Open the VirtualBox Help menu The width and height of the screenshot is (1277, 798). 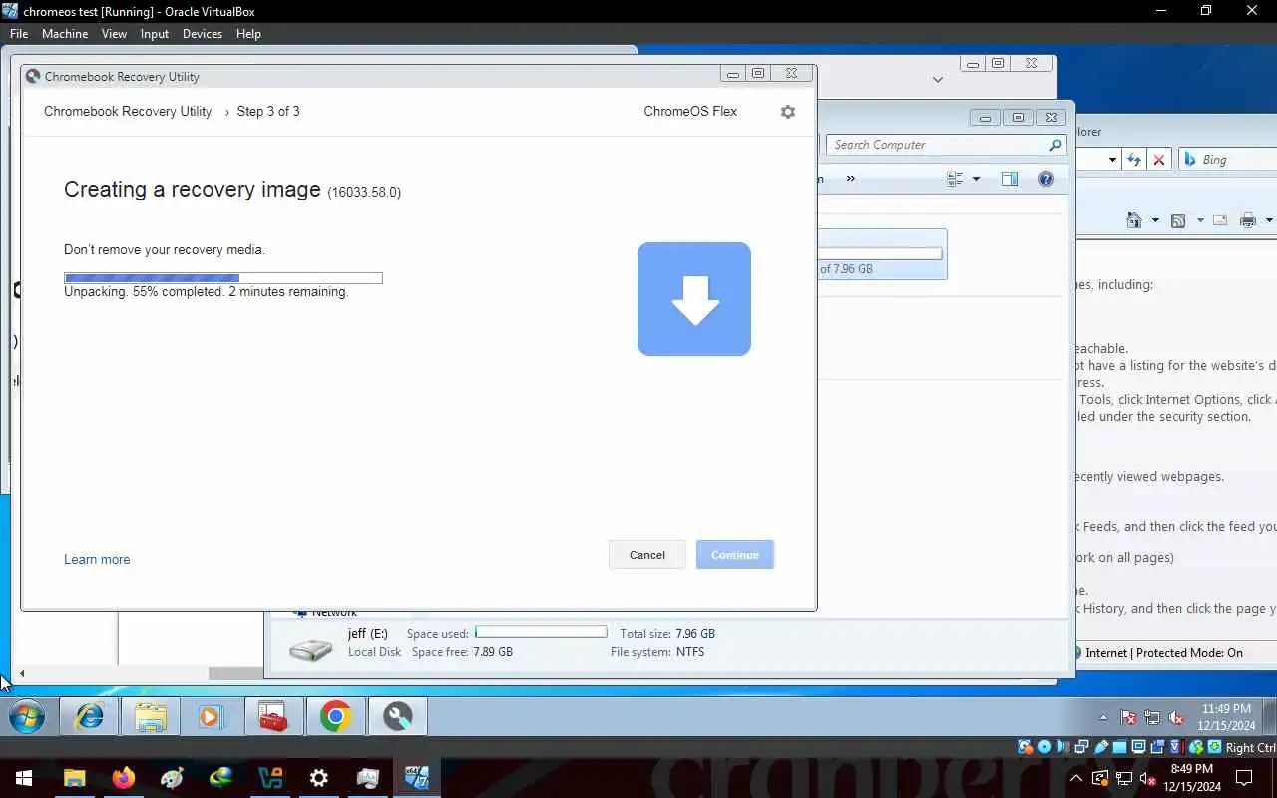[248, 34]
